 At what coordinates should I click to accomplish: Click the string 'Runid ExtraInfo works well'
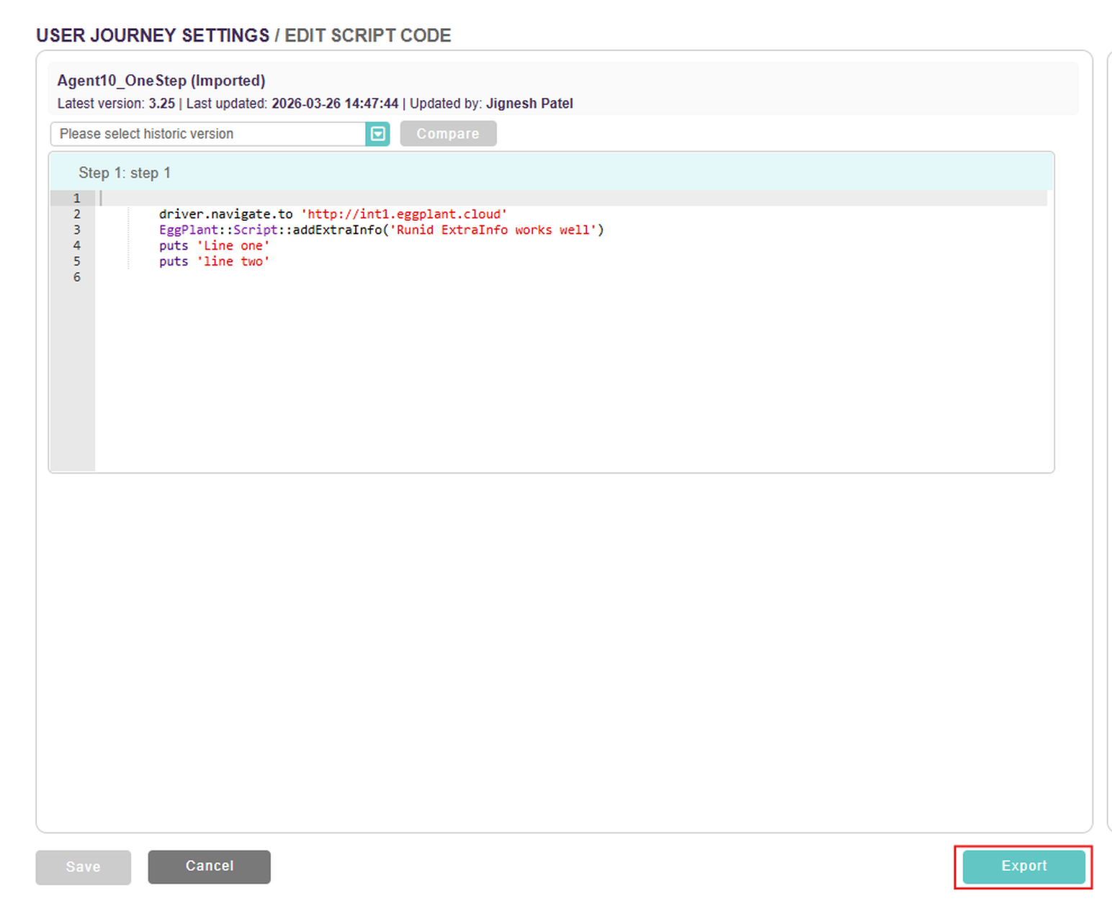click(x=493, y=230)
